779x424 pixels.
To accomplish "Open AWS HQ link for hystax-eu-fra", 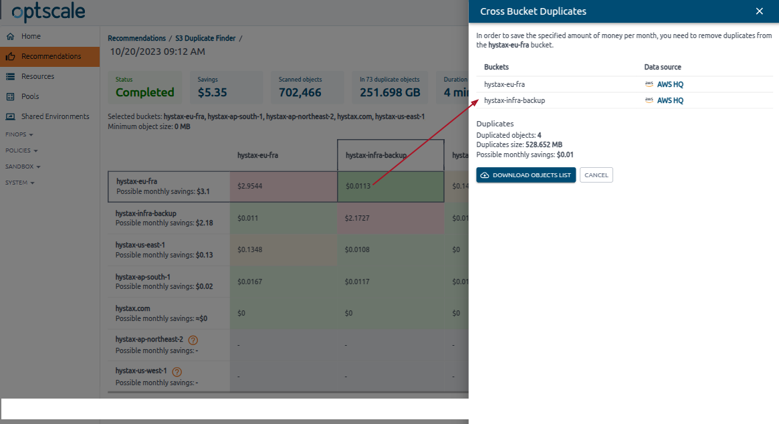I will click(670, 84).
